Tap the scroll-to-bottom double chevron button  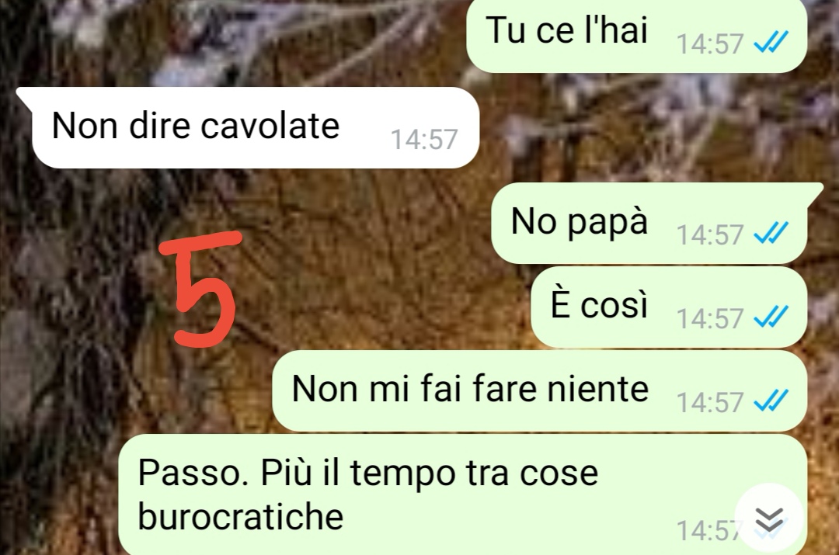pos(769,518)
